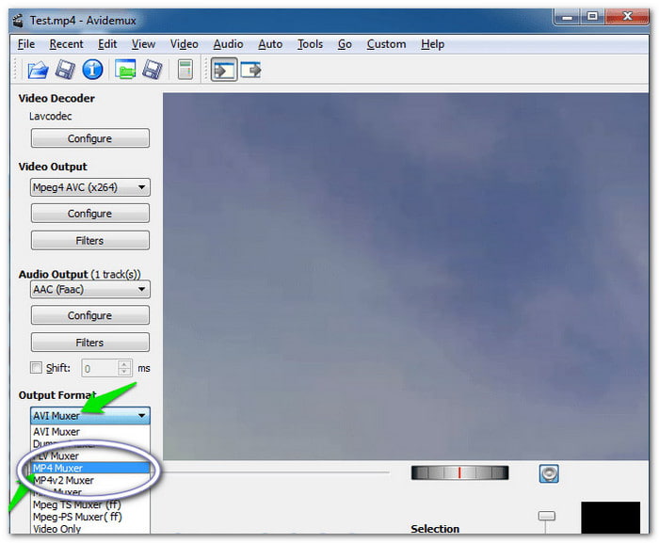
Task: Choose FLV Muxer from the format list
Action: point(90,455)
